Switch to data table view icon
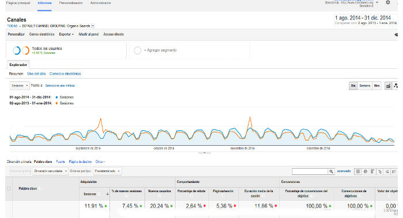The image size is (403, 218). point(358,172)
